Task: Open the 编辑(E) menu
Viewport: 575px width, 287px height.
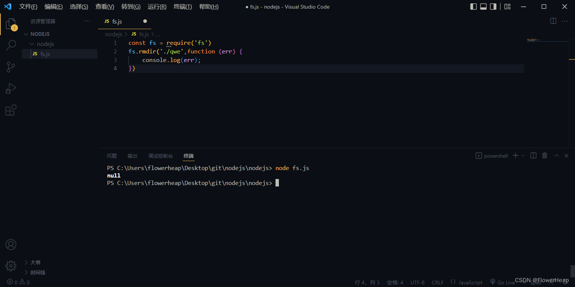Action: coord(54,7)
